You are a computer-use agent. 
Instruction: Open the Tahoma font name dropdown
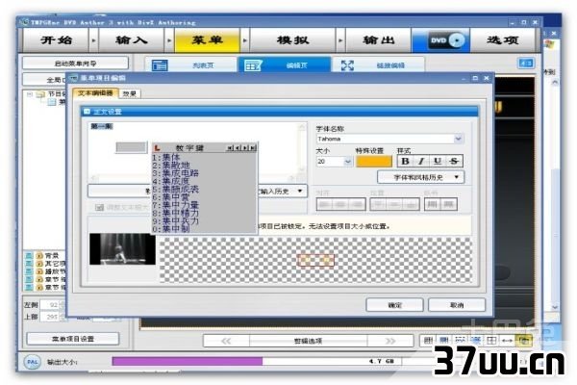click(x=458, y=139)
